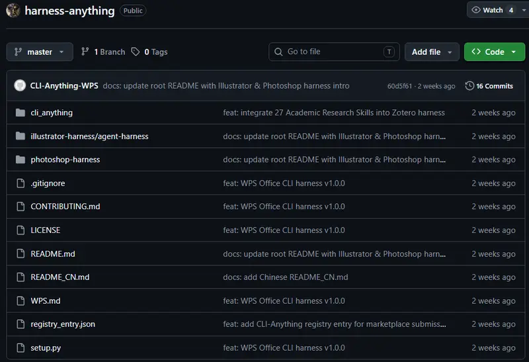529x362 pixels.
Task: Open commit hash 60d5f61
Action: tap(399, 86)
